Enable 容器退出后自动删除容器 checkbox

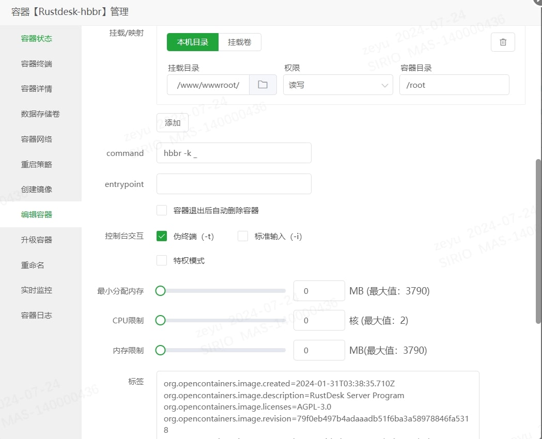pyautogui.click(x=162, y=210)
